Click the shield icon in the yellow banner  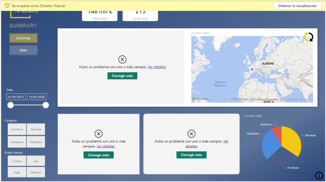[x=7, y=6]
